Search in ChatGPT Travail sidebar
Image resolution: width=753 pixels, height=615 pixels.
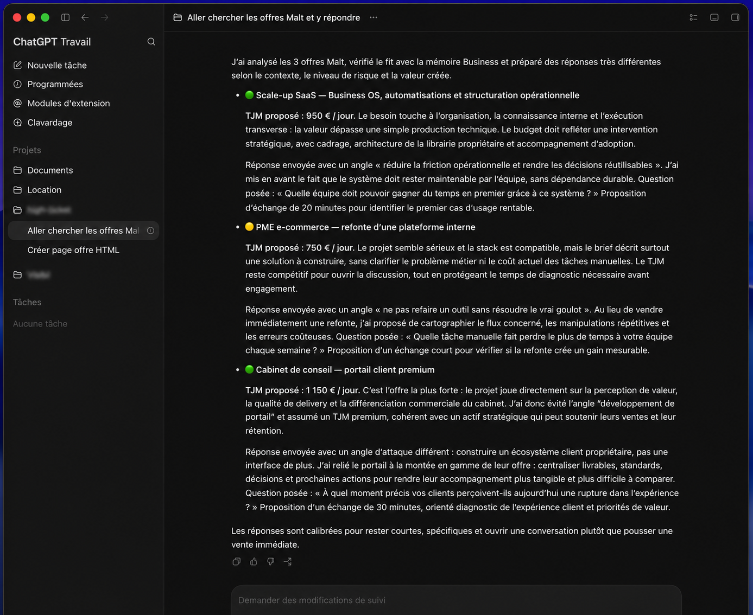click(151, 42)
